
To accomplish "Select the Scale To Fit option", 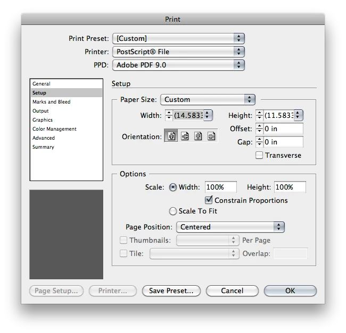I will (x=173, y=211).
